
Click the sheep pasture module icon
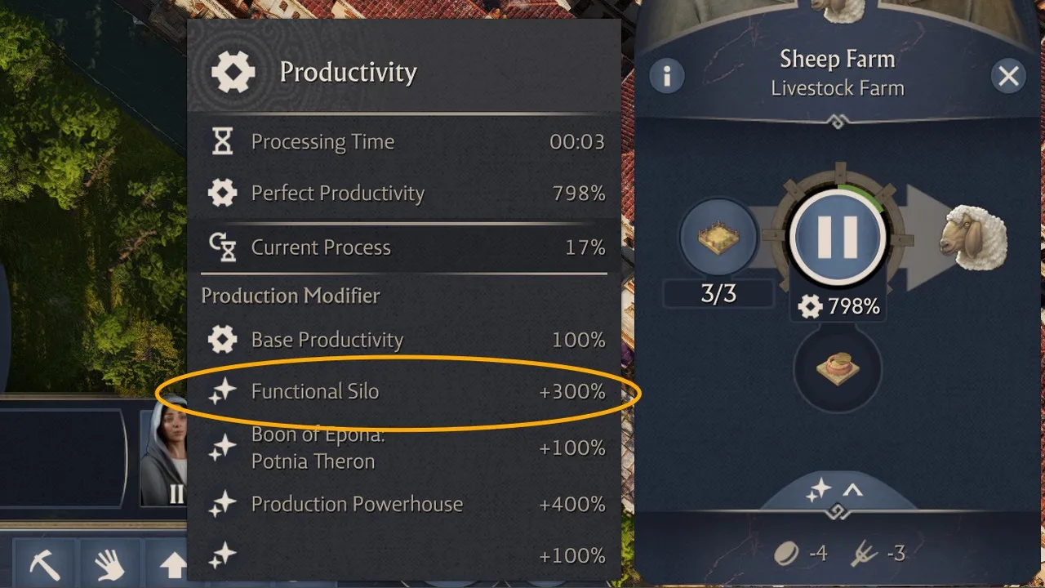click(x=718, y=238)
